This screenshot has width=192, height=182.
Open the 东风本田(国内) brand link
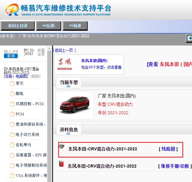pyautogui.click(x=94, y=61)
